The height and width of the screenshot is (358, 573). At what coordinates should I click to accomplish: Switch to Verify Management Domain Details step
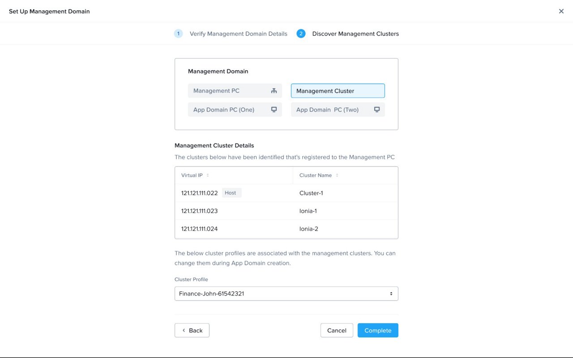tap(239, 33)
